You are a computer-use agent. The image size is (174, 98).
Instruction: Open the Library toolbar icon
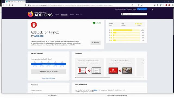(x=155, y=5)
